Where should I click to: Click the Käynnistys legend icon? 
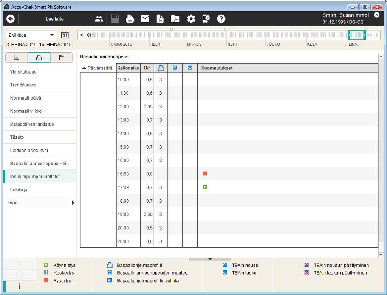pos(46,265)
